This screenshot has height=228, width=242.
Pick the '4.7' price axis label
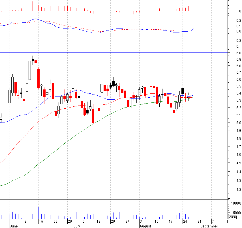[239, 147]
